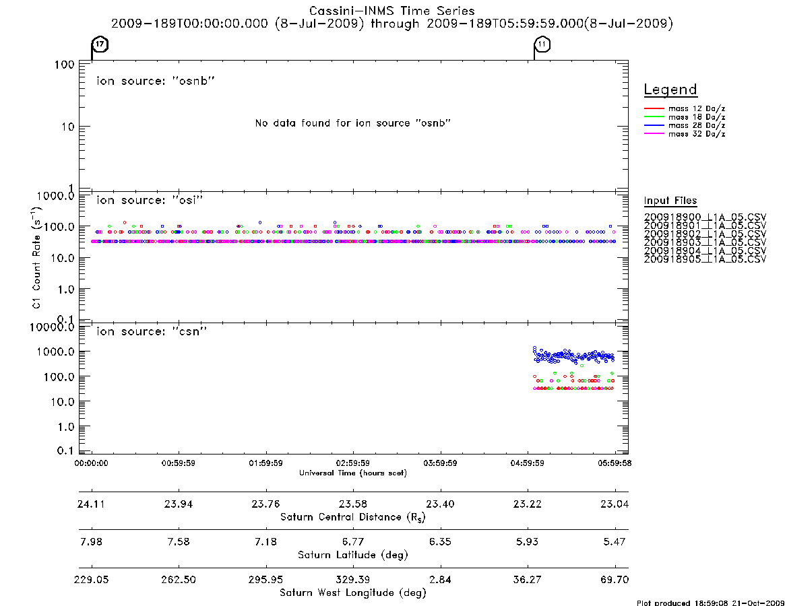Click the magenta line for mass 32 Da/z
Image resolution: width=785 pixels, height=606 pixels.
(x=654, y=134)
